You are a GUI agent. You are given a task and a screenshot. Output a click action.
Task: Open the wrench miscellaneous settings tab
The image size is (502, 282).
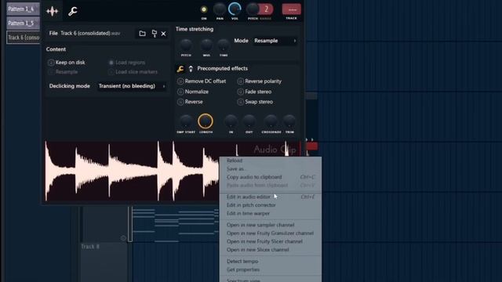[73, 11]
